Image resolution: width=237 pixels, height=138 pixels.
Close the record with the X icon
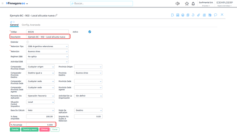[222, 15]
